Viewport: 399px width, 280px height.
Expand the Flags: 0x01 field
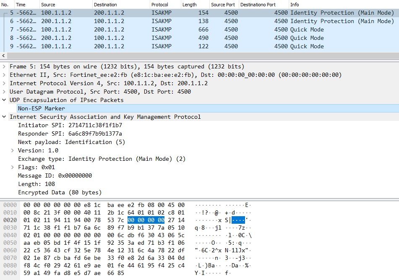(x=13, y=167)
